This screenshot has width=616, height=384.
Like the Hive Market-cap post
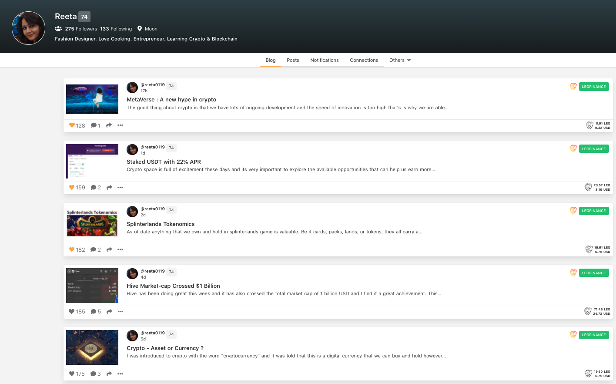(72, 312)
